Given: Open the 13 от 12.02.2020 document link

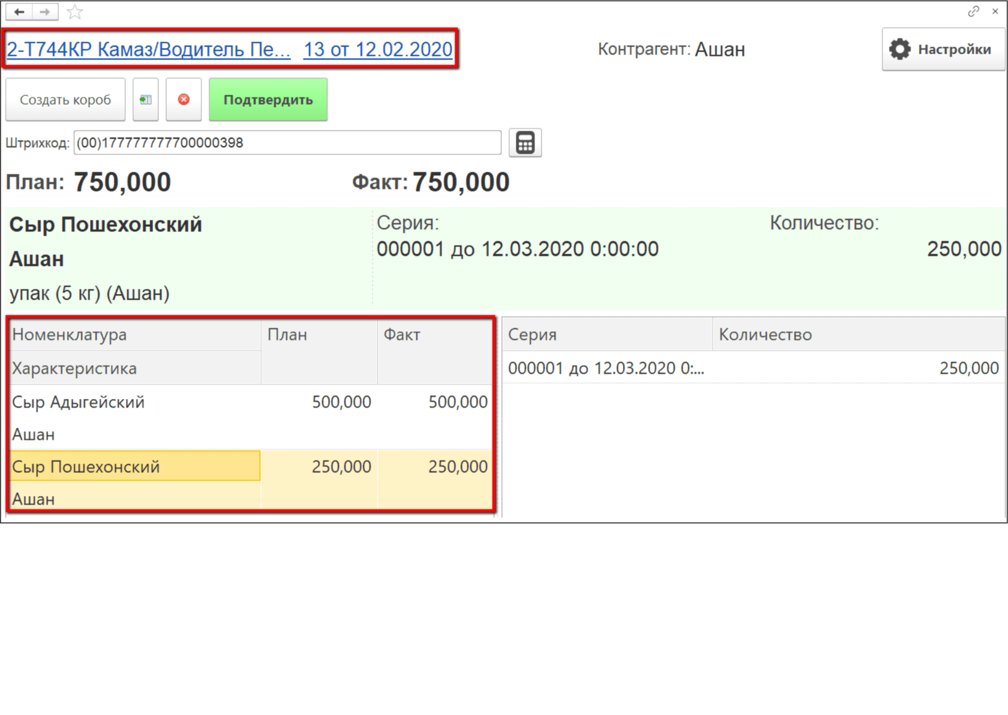Looking at the screenshot, I should click(378, 49).
